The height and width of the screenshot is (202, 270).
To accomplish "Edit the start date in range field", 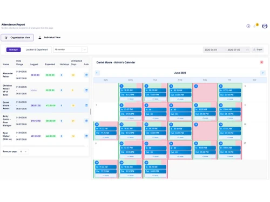I will pyautogui.click(x=211, y=50).
